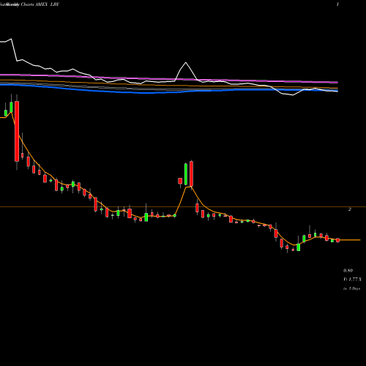
Task: Click the "Charts AMEX LBY" title text
Action: click(40, 4)
